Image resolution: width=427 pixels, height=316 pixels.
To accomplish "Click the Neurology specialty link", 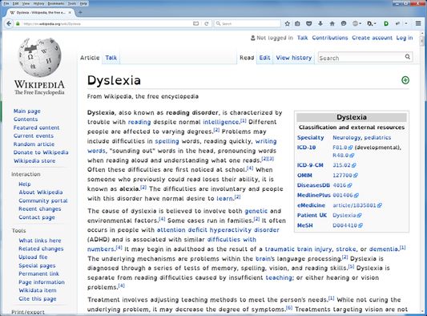I will (x=346, y=138).
